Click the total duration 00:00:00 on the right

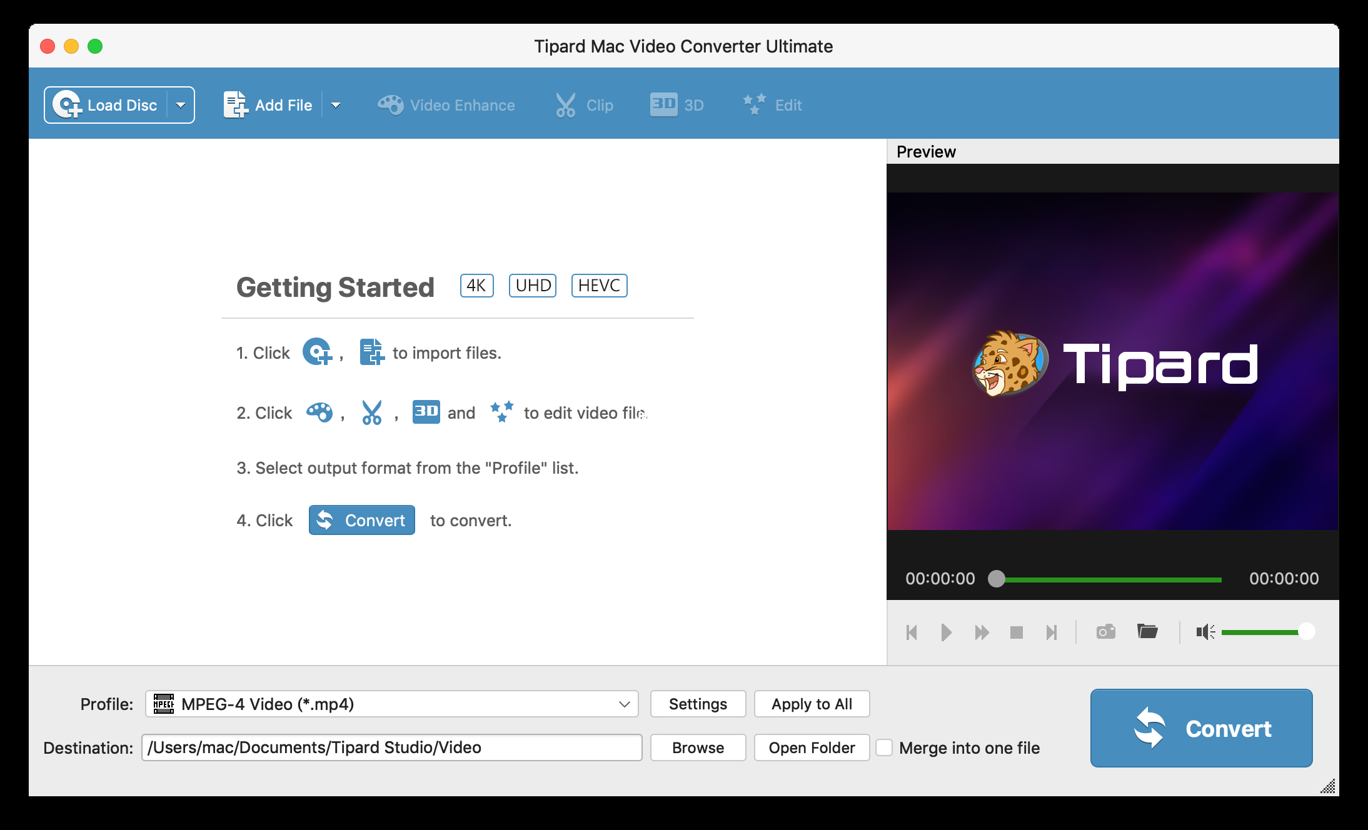pyautogui.click(x=1284, y=579)
